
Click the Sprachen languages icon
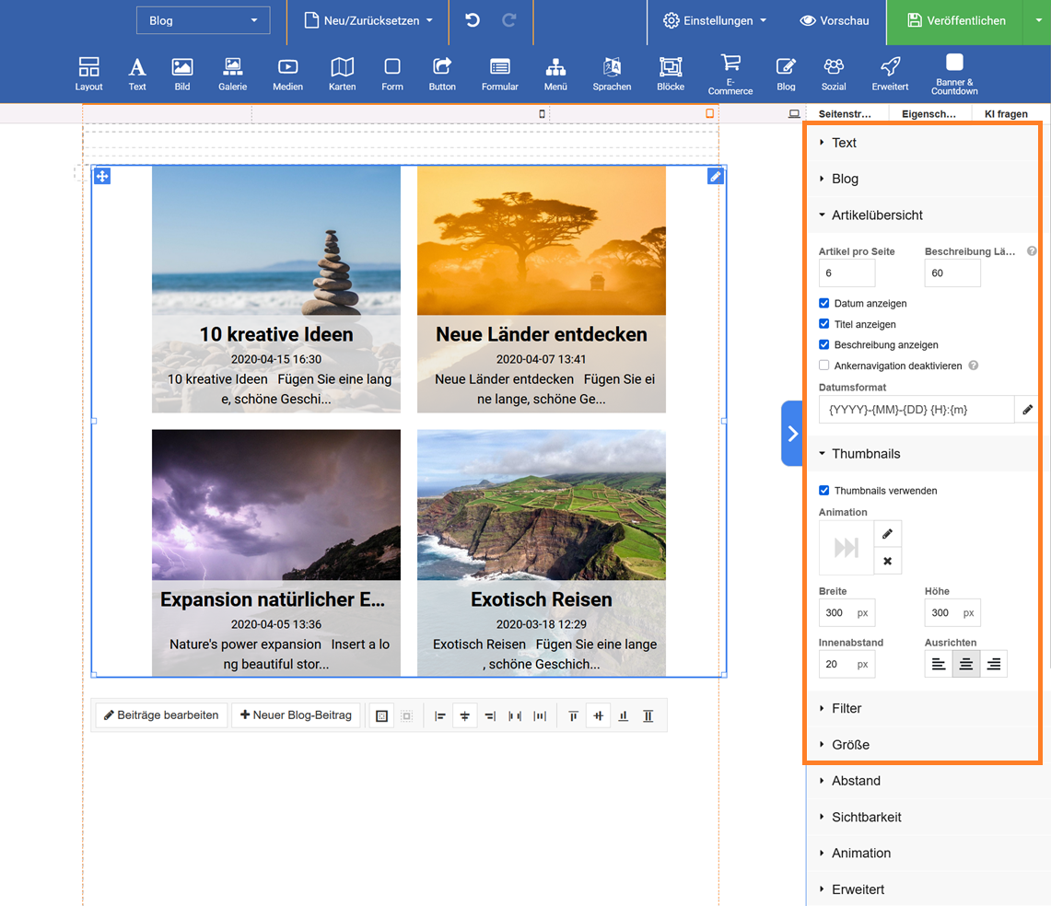pyautogui.click(x=612, y=74)
